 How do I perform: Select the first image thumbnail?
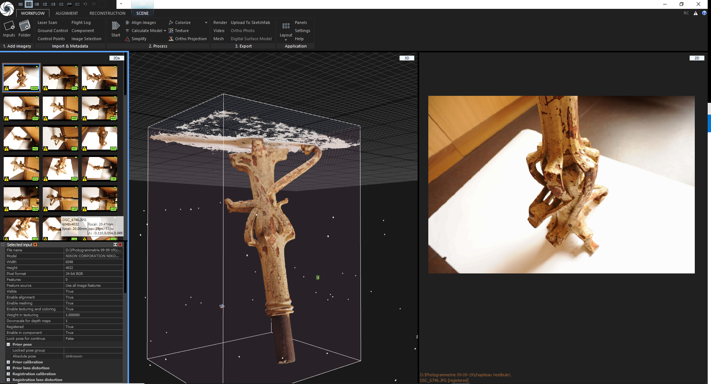pyautogui.click(x=21, y=78)
